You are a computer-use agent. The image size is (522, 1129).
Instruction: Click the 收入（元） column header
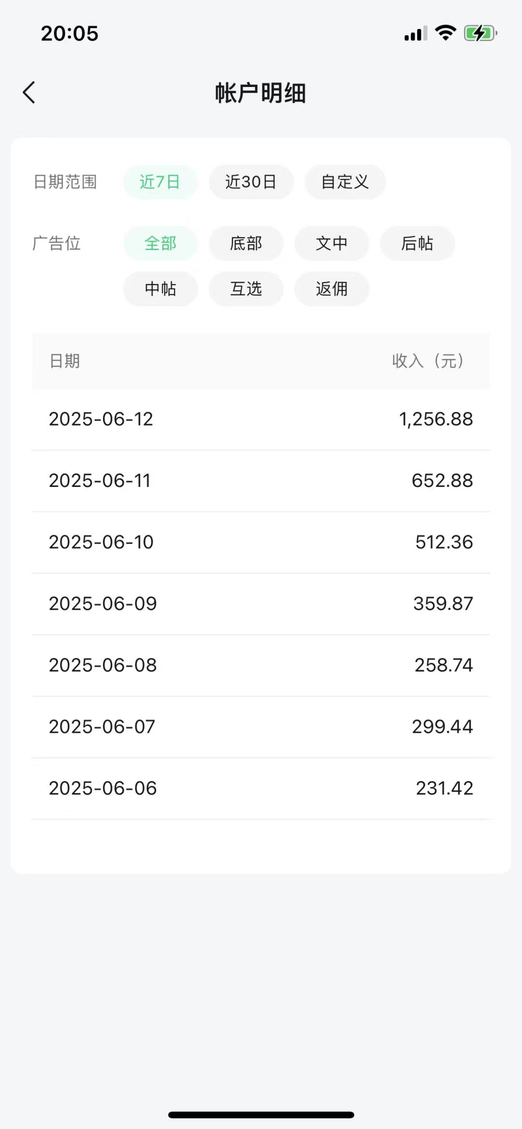click(x=428, y=361)
